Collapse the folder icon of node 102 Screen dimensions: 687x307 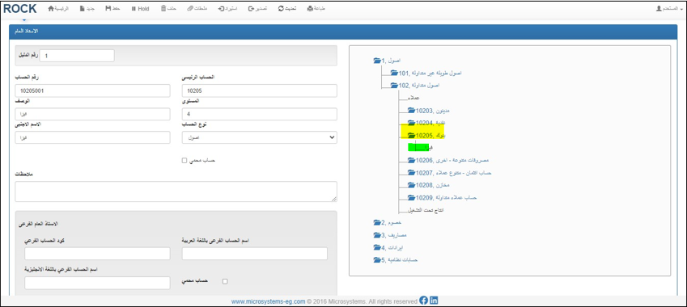pyautogui.click(x=394, y=86)
